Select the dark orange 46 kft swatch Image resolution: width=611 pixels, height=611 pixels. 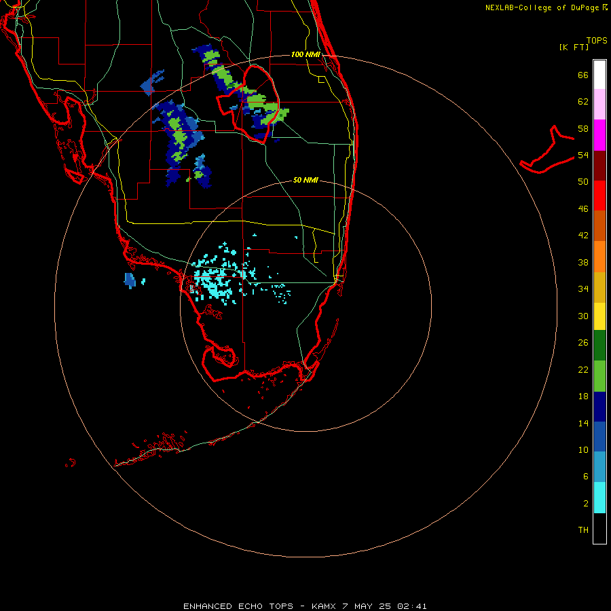[x=599, y=225]
